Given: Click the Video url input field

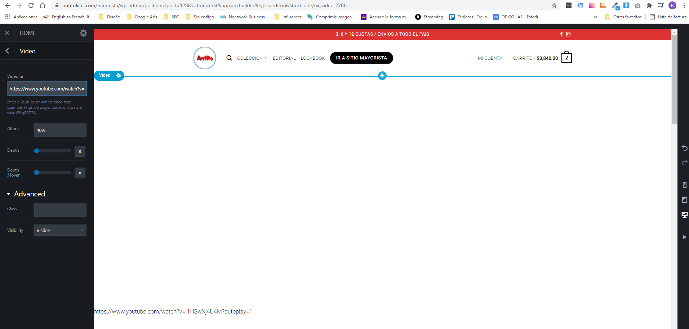Looking at the screenshot, I should point(47,89).
